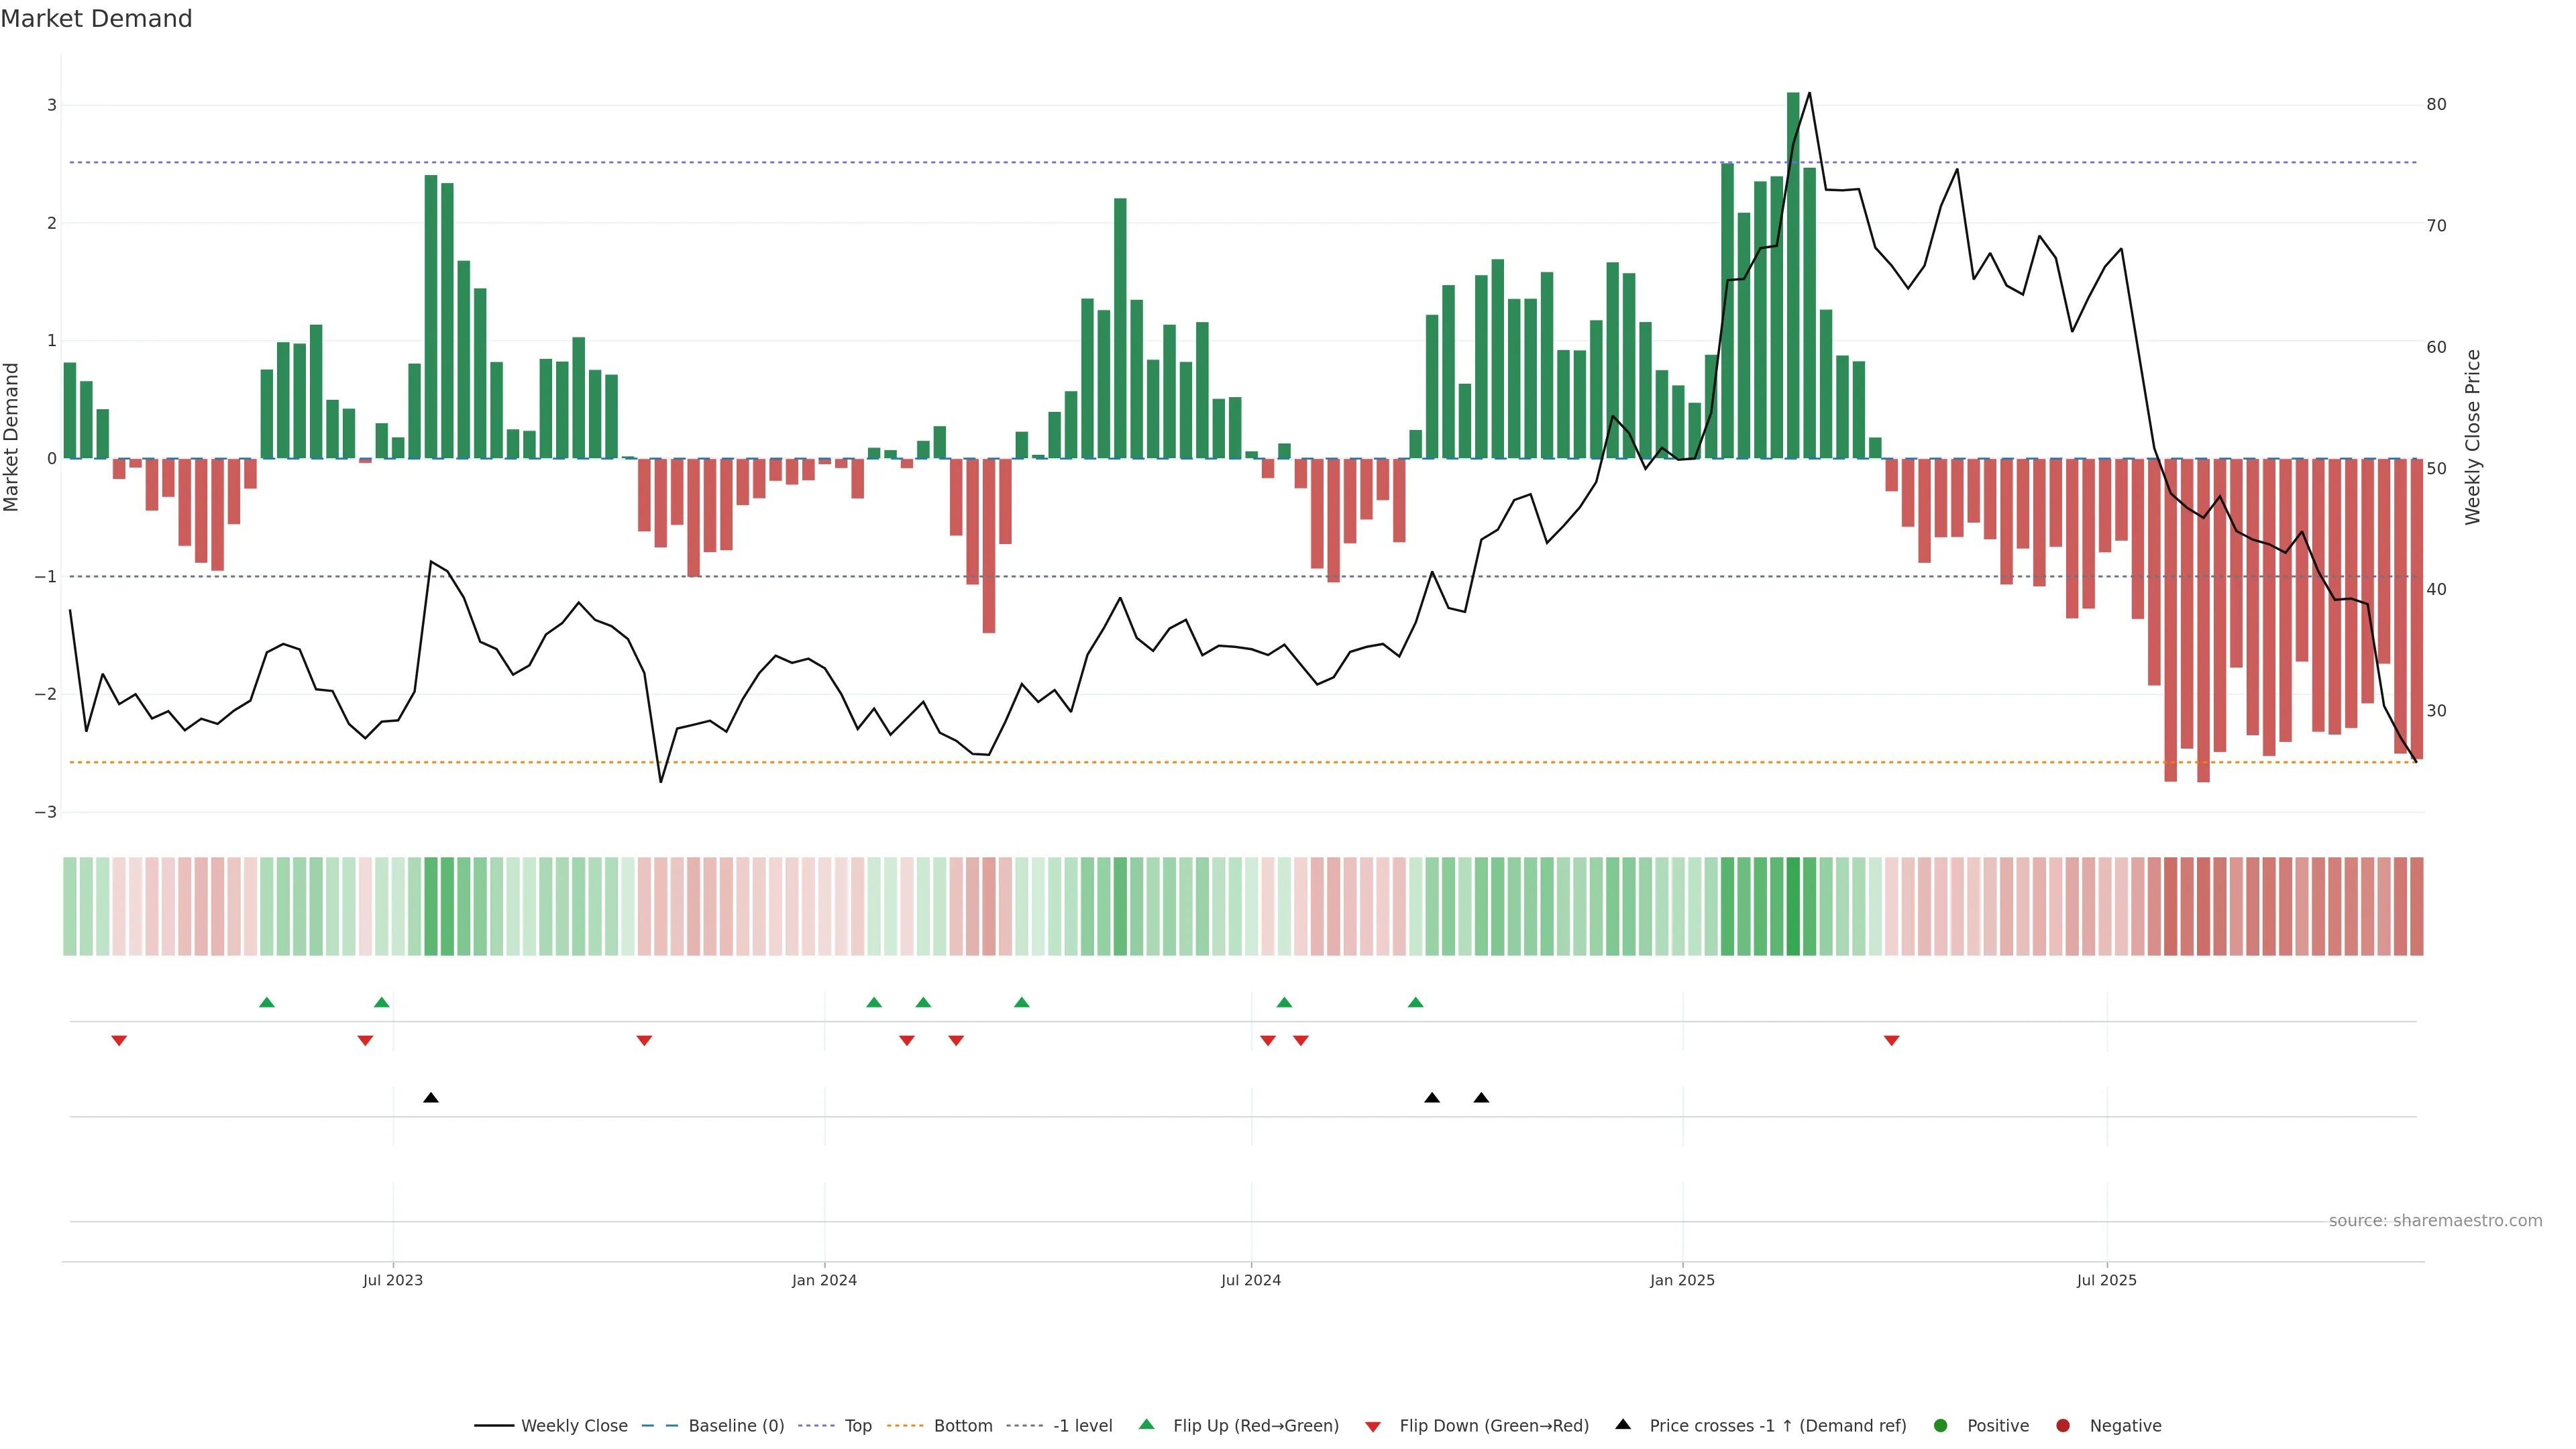
Task: Click leftmost red flip-down triangle marker
Action: [119, 1041]
